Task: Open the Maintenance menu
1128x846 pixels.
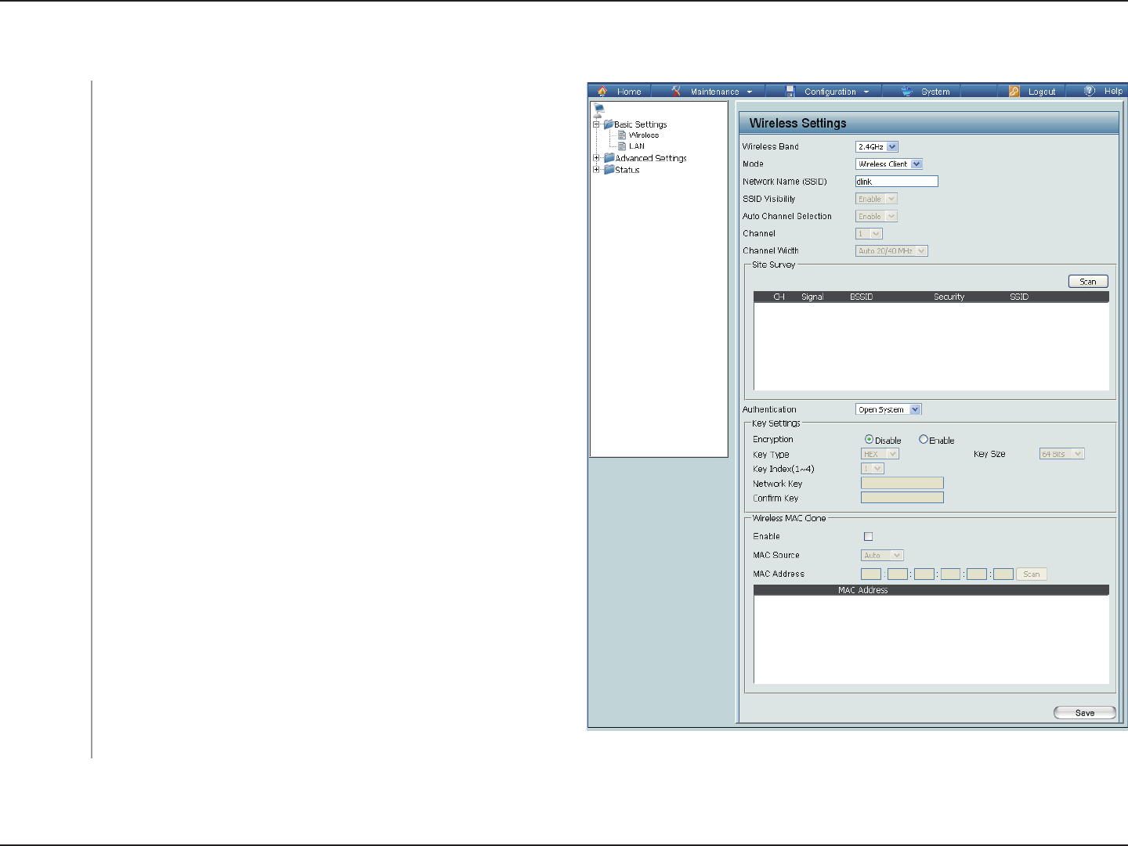Action: (x=721, y=92)
